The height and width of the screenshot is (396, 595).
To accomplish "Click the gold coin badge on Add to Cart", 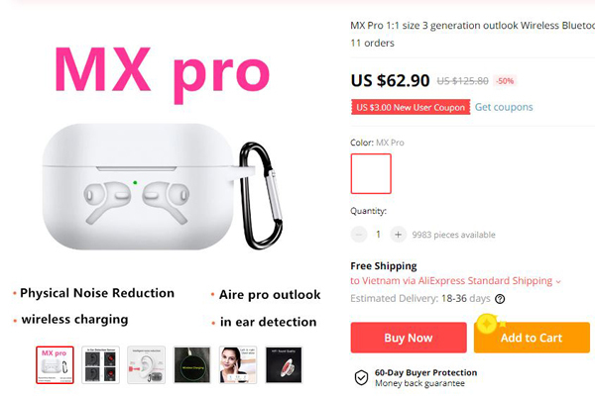I will pyautogui.click(x=487, y=324).
